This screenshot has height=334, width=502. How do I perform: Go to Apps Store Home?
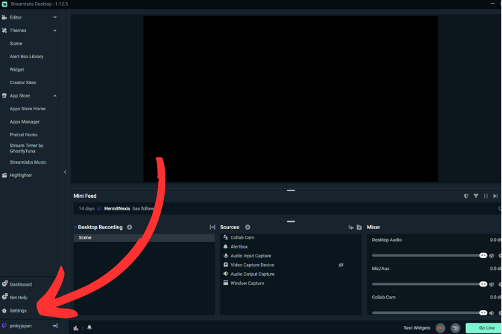click(27, 109)
